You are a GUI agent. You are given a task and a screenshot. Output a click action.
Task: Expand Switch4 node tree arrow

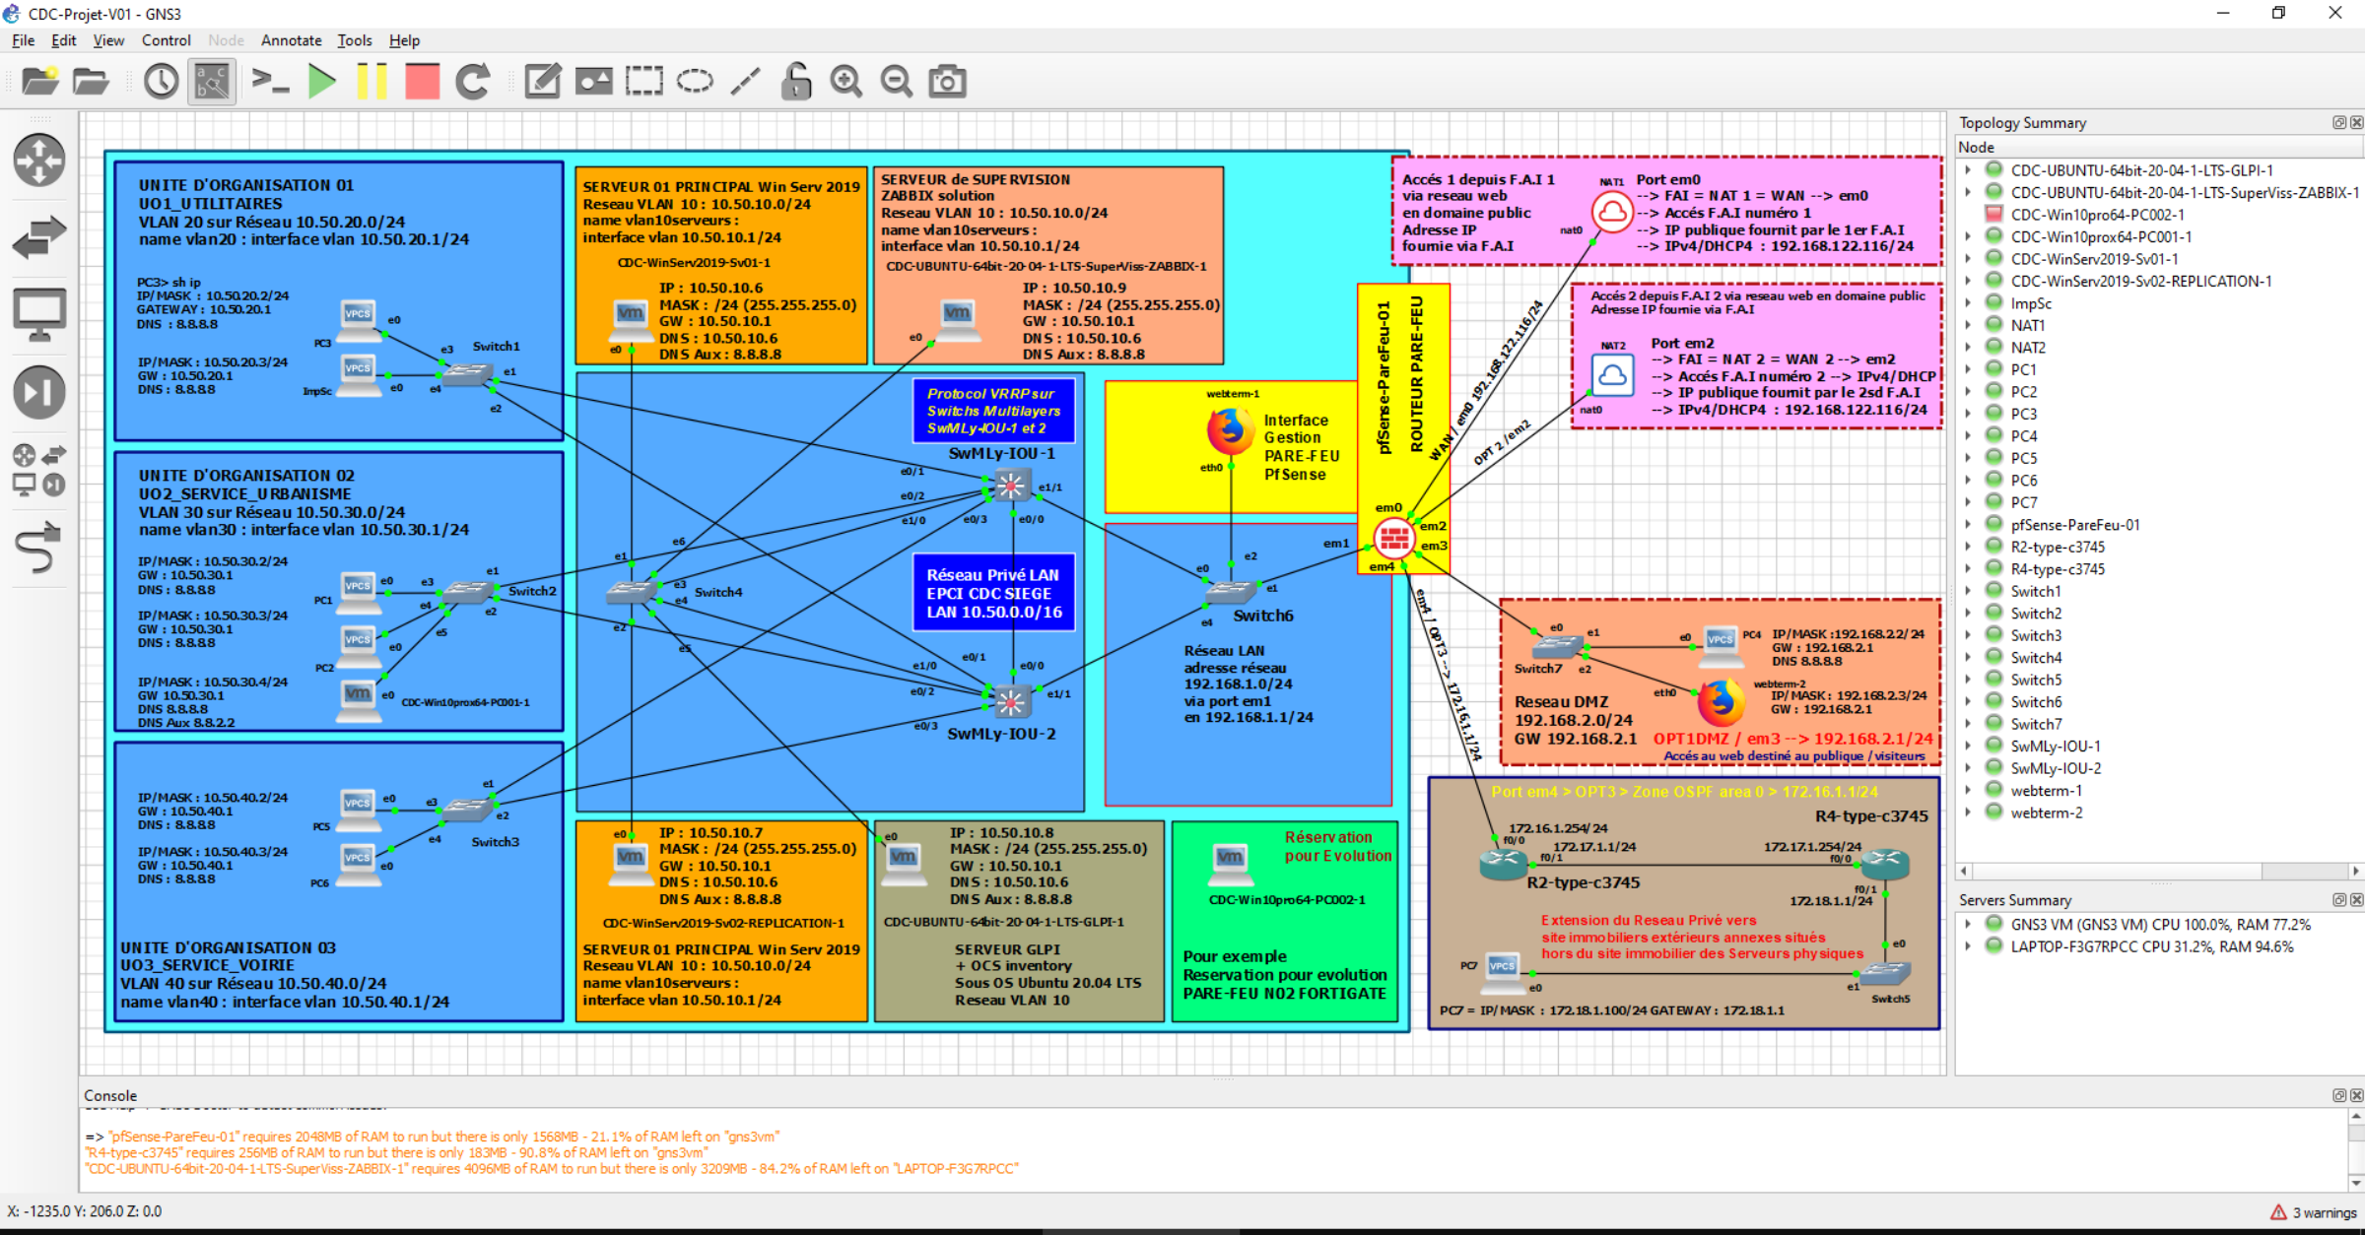(1968, 658)
